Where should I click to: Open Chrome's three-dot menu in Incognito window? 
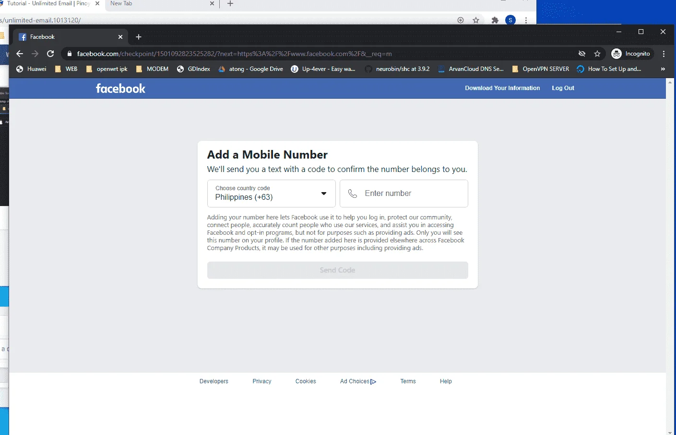click(664, 54)
